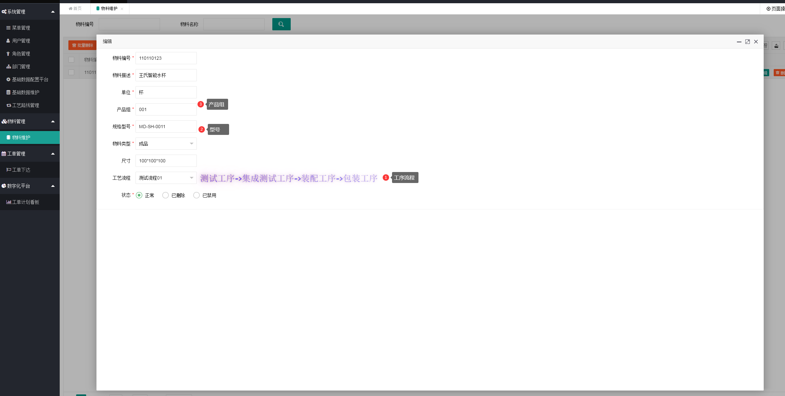Maximize the 编辑 dialog
The image size is (785, 396).
pyautogui.click(x=748, y=42)
